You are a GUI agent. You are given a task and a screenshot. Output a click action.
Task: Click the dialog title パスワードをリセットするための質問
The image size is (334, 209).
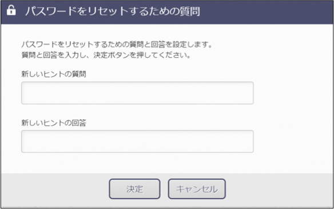click(113, 11)
